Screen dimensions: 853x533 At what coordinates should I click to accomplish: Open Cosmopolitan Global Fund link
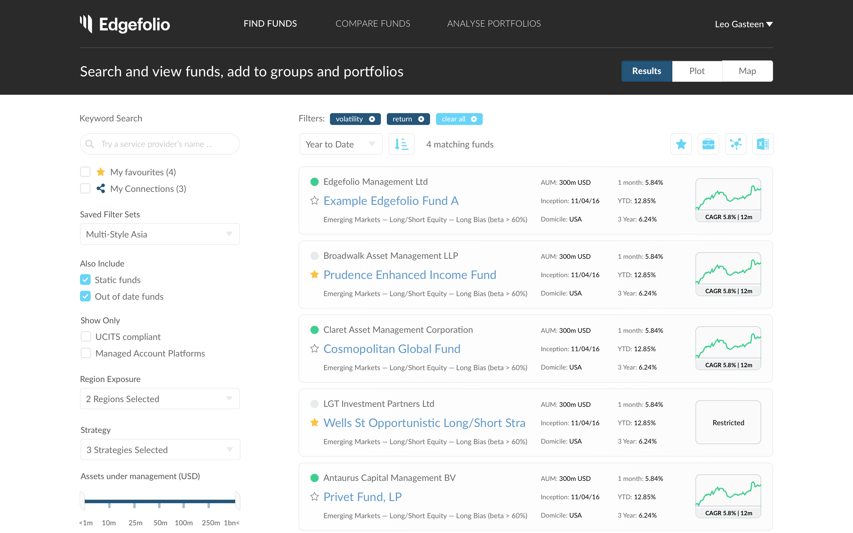click(392, 349)
